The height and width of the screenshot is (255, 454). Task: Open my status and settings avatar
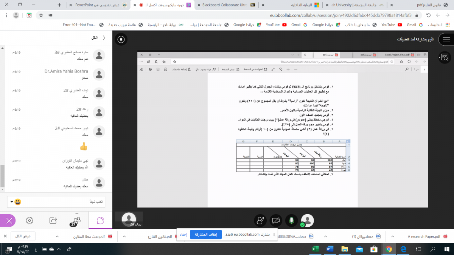307,220
